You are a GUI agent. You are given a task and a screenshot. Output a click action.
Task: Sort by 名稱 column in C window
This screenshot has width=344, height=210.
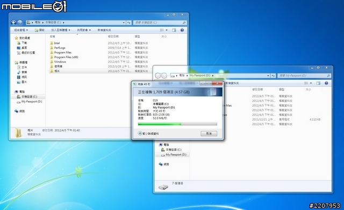[52, 36]
